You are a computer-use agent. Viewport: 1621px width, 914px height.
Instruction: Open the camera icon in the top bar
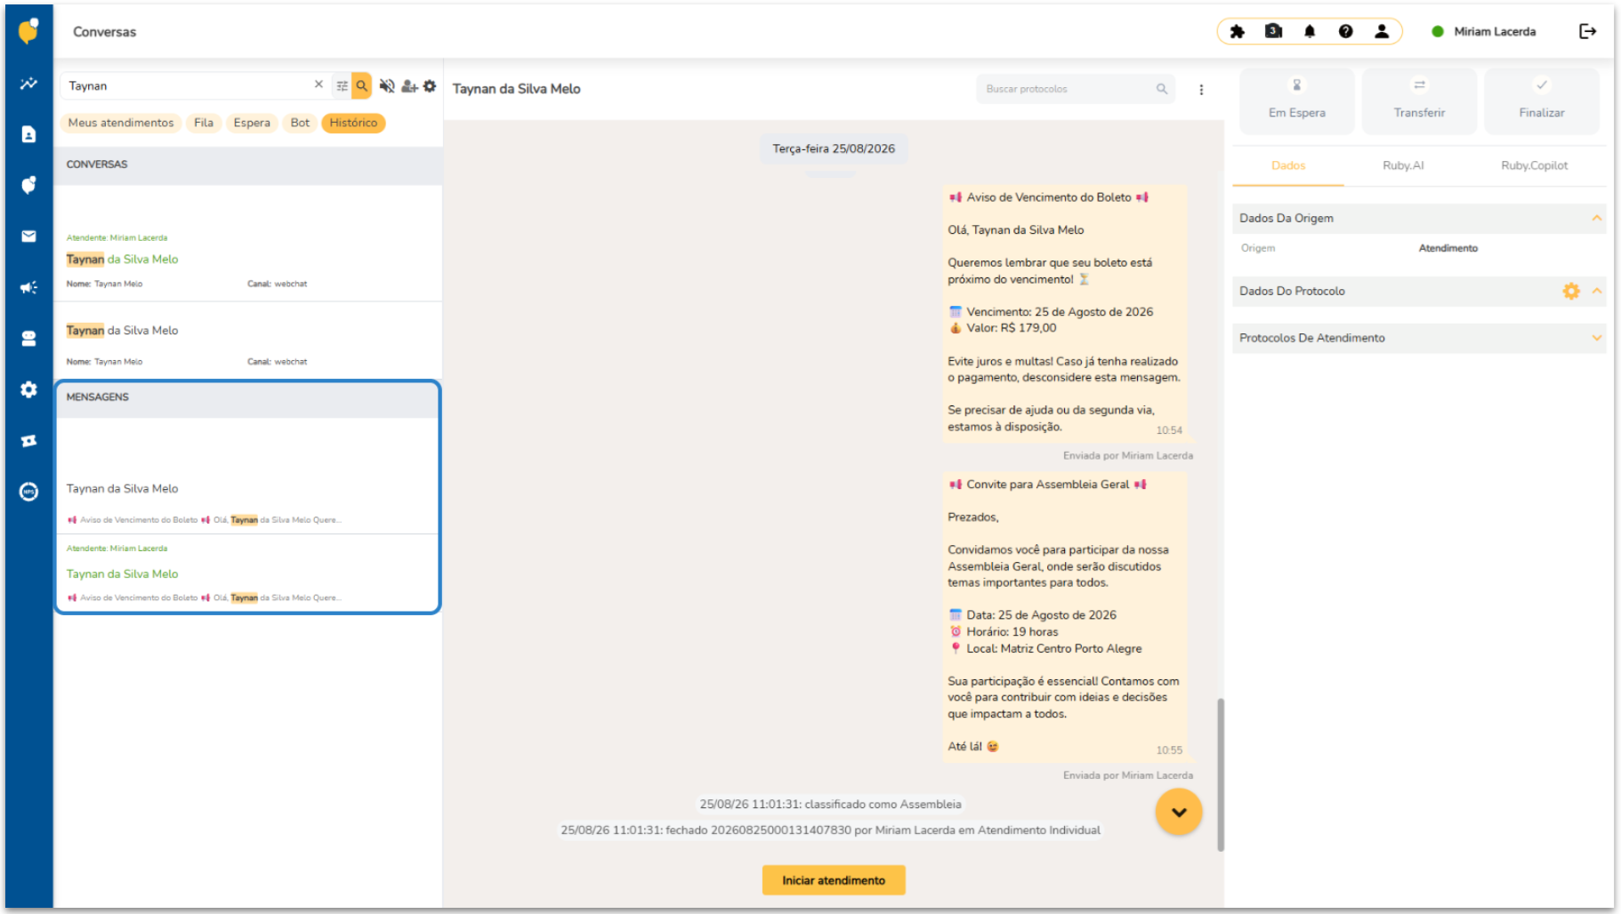(x=1273, y=31)
